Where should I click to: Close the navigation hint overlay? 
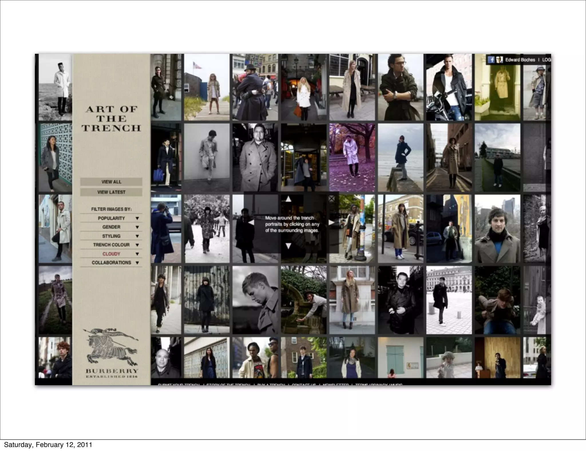[x=332, y=198]
